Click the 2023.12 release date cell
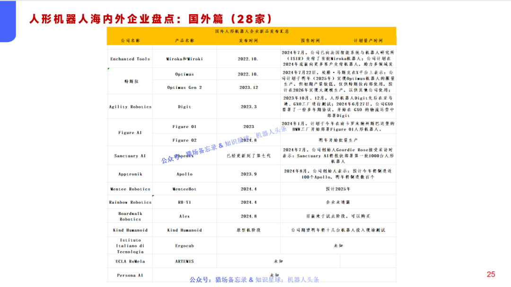The width and height of the screenshot is (511, 287). [x=249, y=87]
